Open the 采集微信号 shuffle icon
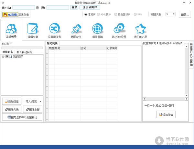 tap(54, 28)
